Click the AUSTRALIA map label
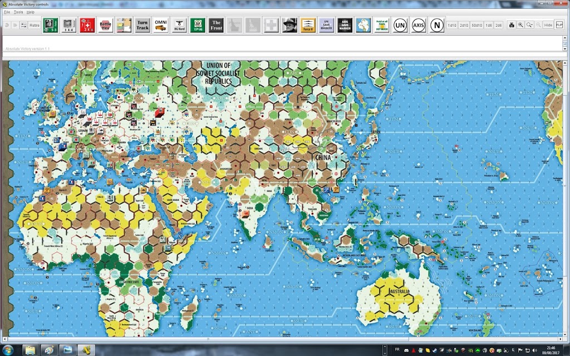Viewport: 570px width, 356px height. 400,291
